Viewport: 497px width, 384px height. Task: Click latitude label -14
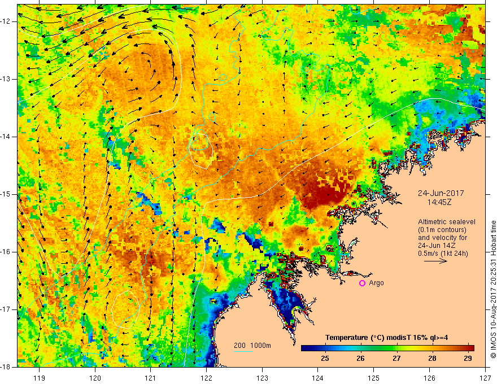pyautogui.click(x=6, y=137)
